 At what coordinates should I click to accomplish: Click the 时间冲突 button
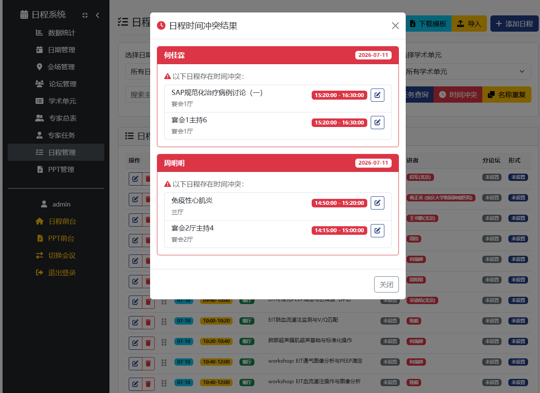click(x=458, y=95)
